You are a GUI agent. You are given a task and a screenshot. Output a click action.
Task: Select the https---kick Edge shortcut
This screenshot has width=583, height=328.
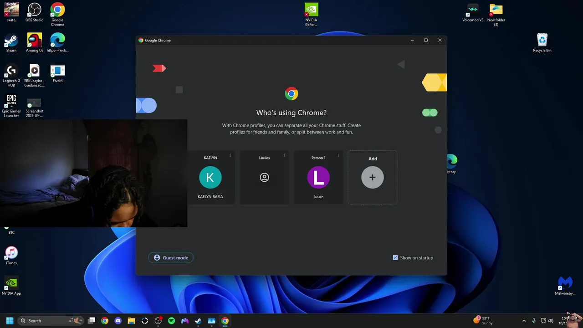[57, 43]
